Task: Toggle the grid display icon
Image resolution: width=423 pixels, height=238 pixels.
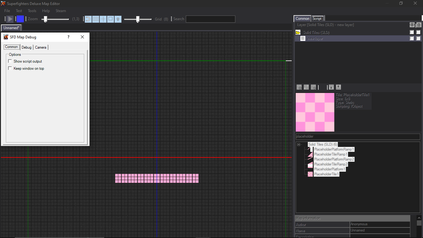Action: click(x=96, y=19)
